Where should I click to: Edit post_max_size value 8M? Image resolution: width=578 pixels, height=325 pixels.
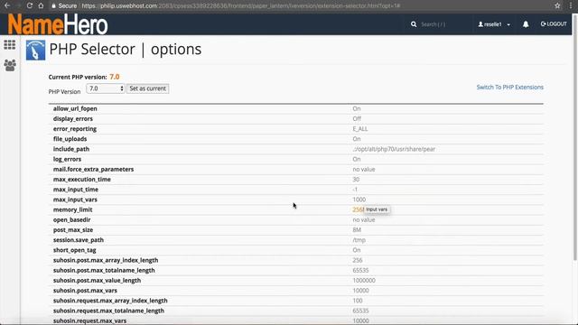tap(357, 230)
